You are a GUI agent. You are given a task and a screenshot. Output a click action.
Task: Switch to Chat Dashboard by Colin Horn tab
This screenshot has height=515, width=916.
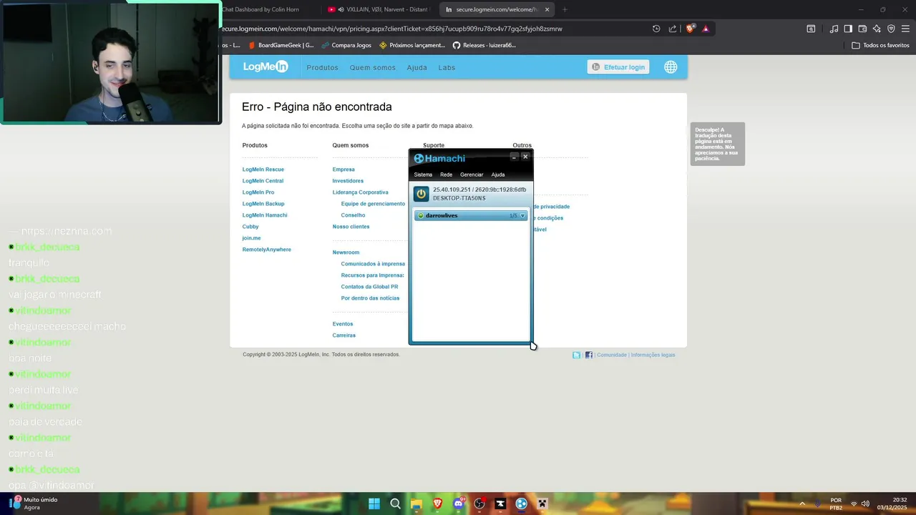tap(261, 9)
